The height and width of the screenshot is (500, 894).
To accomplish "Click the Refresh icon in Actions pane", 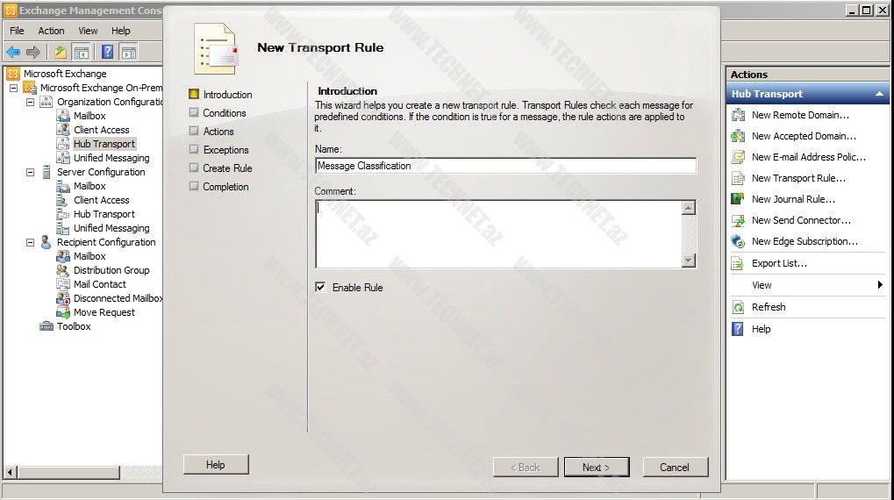I will [737, 307].
